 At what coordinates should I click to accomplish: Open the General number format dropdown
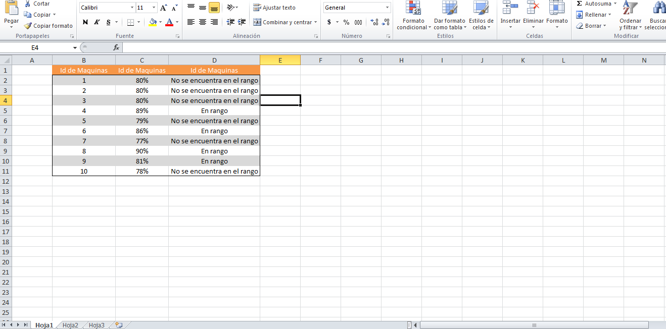pyautogui.click(x=388, y=7)
